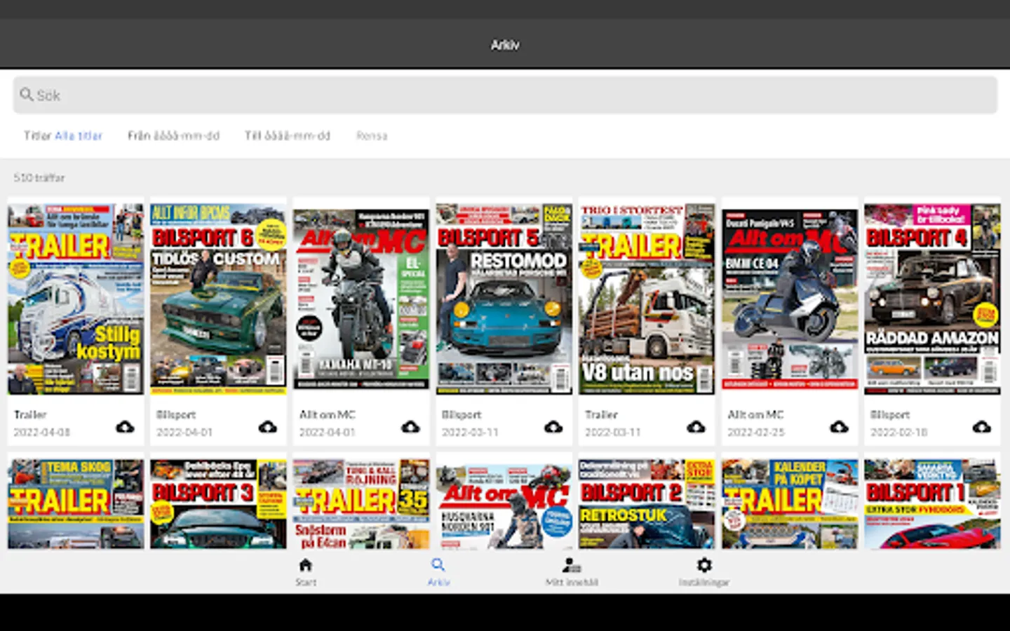Click the 'Allt om MC' title above date 2022-02-25
The width and height of the screenshot is (1010, 631).
[756, 414]
